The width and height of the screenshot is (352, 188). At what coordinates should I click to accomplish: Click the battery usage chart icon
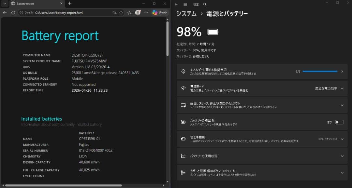tap(183, 156)
